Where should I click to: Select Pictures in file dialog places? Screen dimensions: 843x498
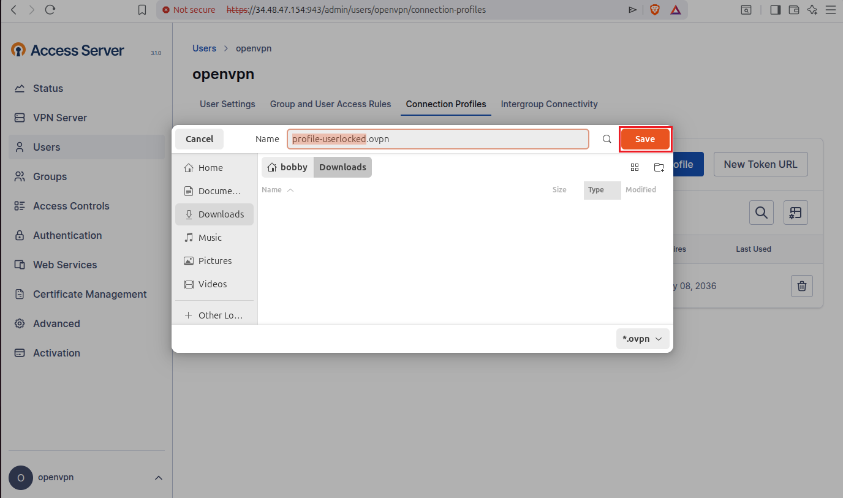point(214,261)
